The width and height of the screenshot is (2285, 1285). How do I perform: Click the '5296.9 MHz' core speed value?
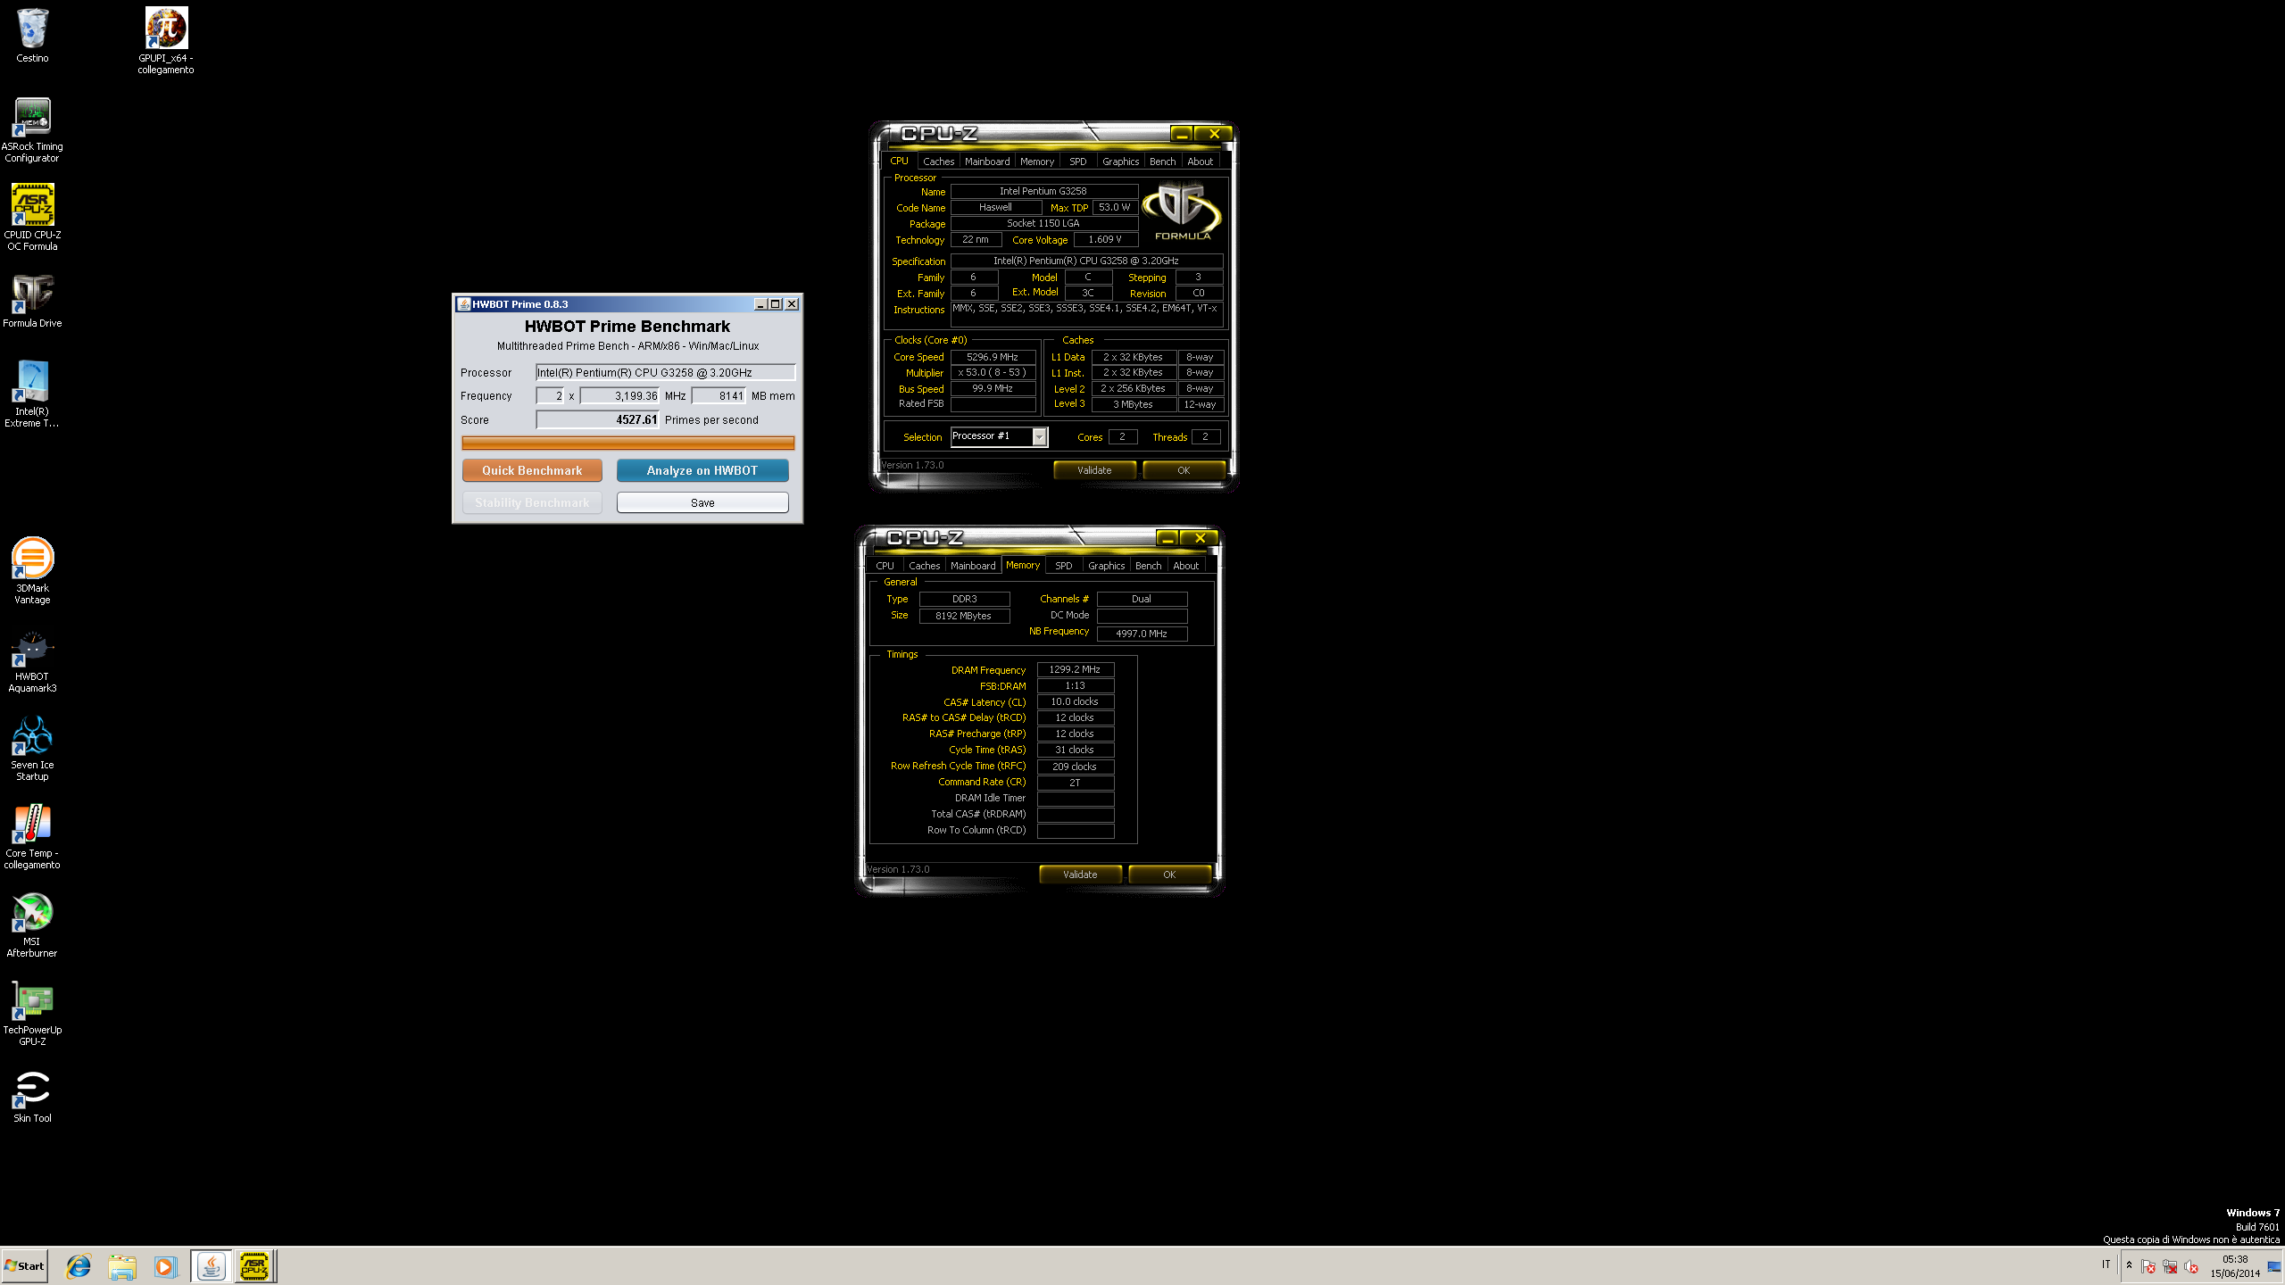click(993, 357)
